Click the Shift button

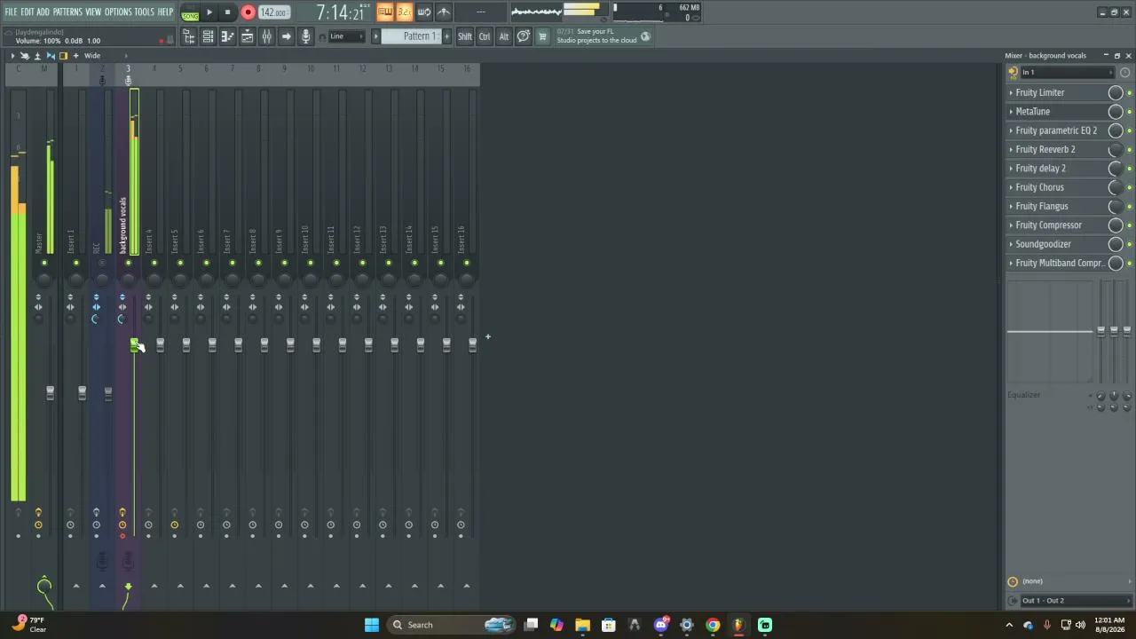pyautogui.click(x=465, y=36)
